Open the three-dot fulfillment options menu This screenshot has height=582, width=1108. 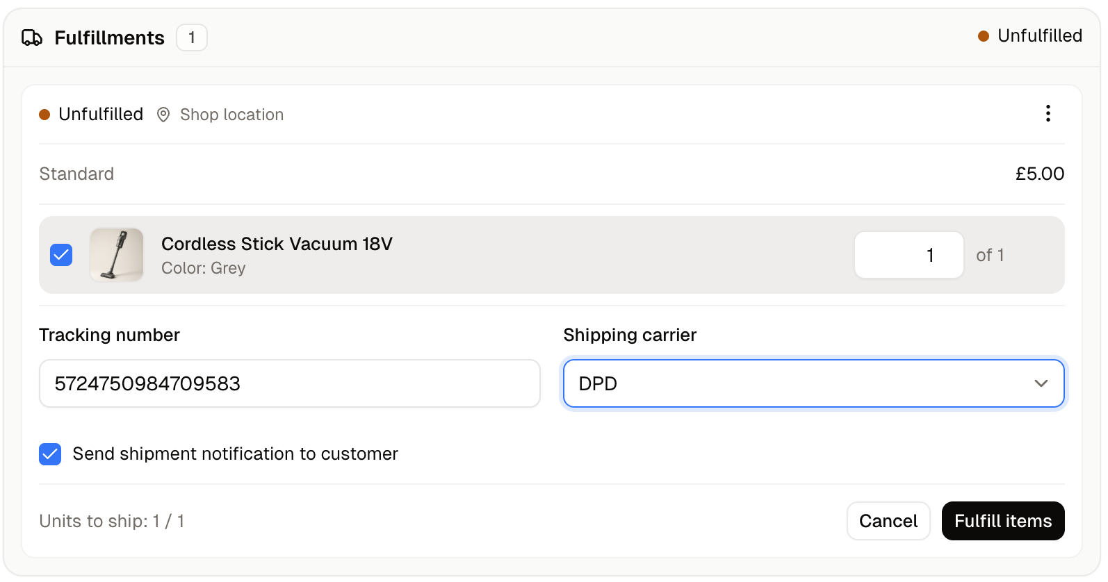pos(1048,113)
